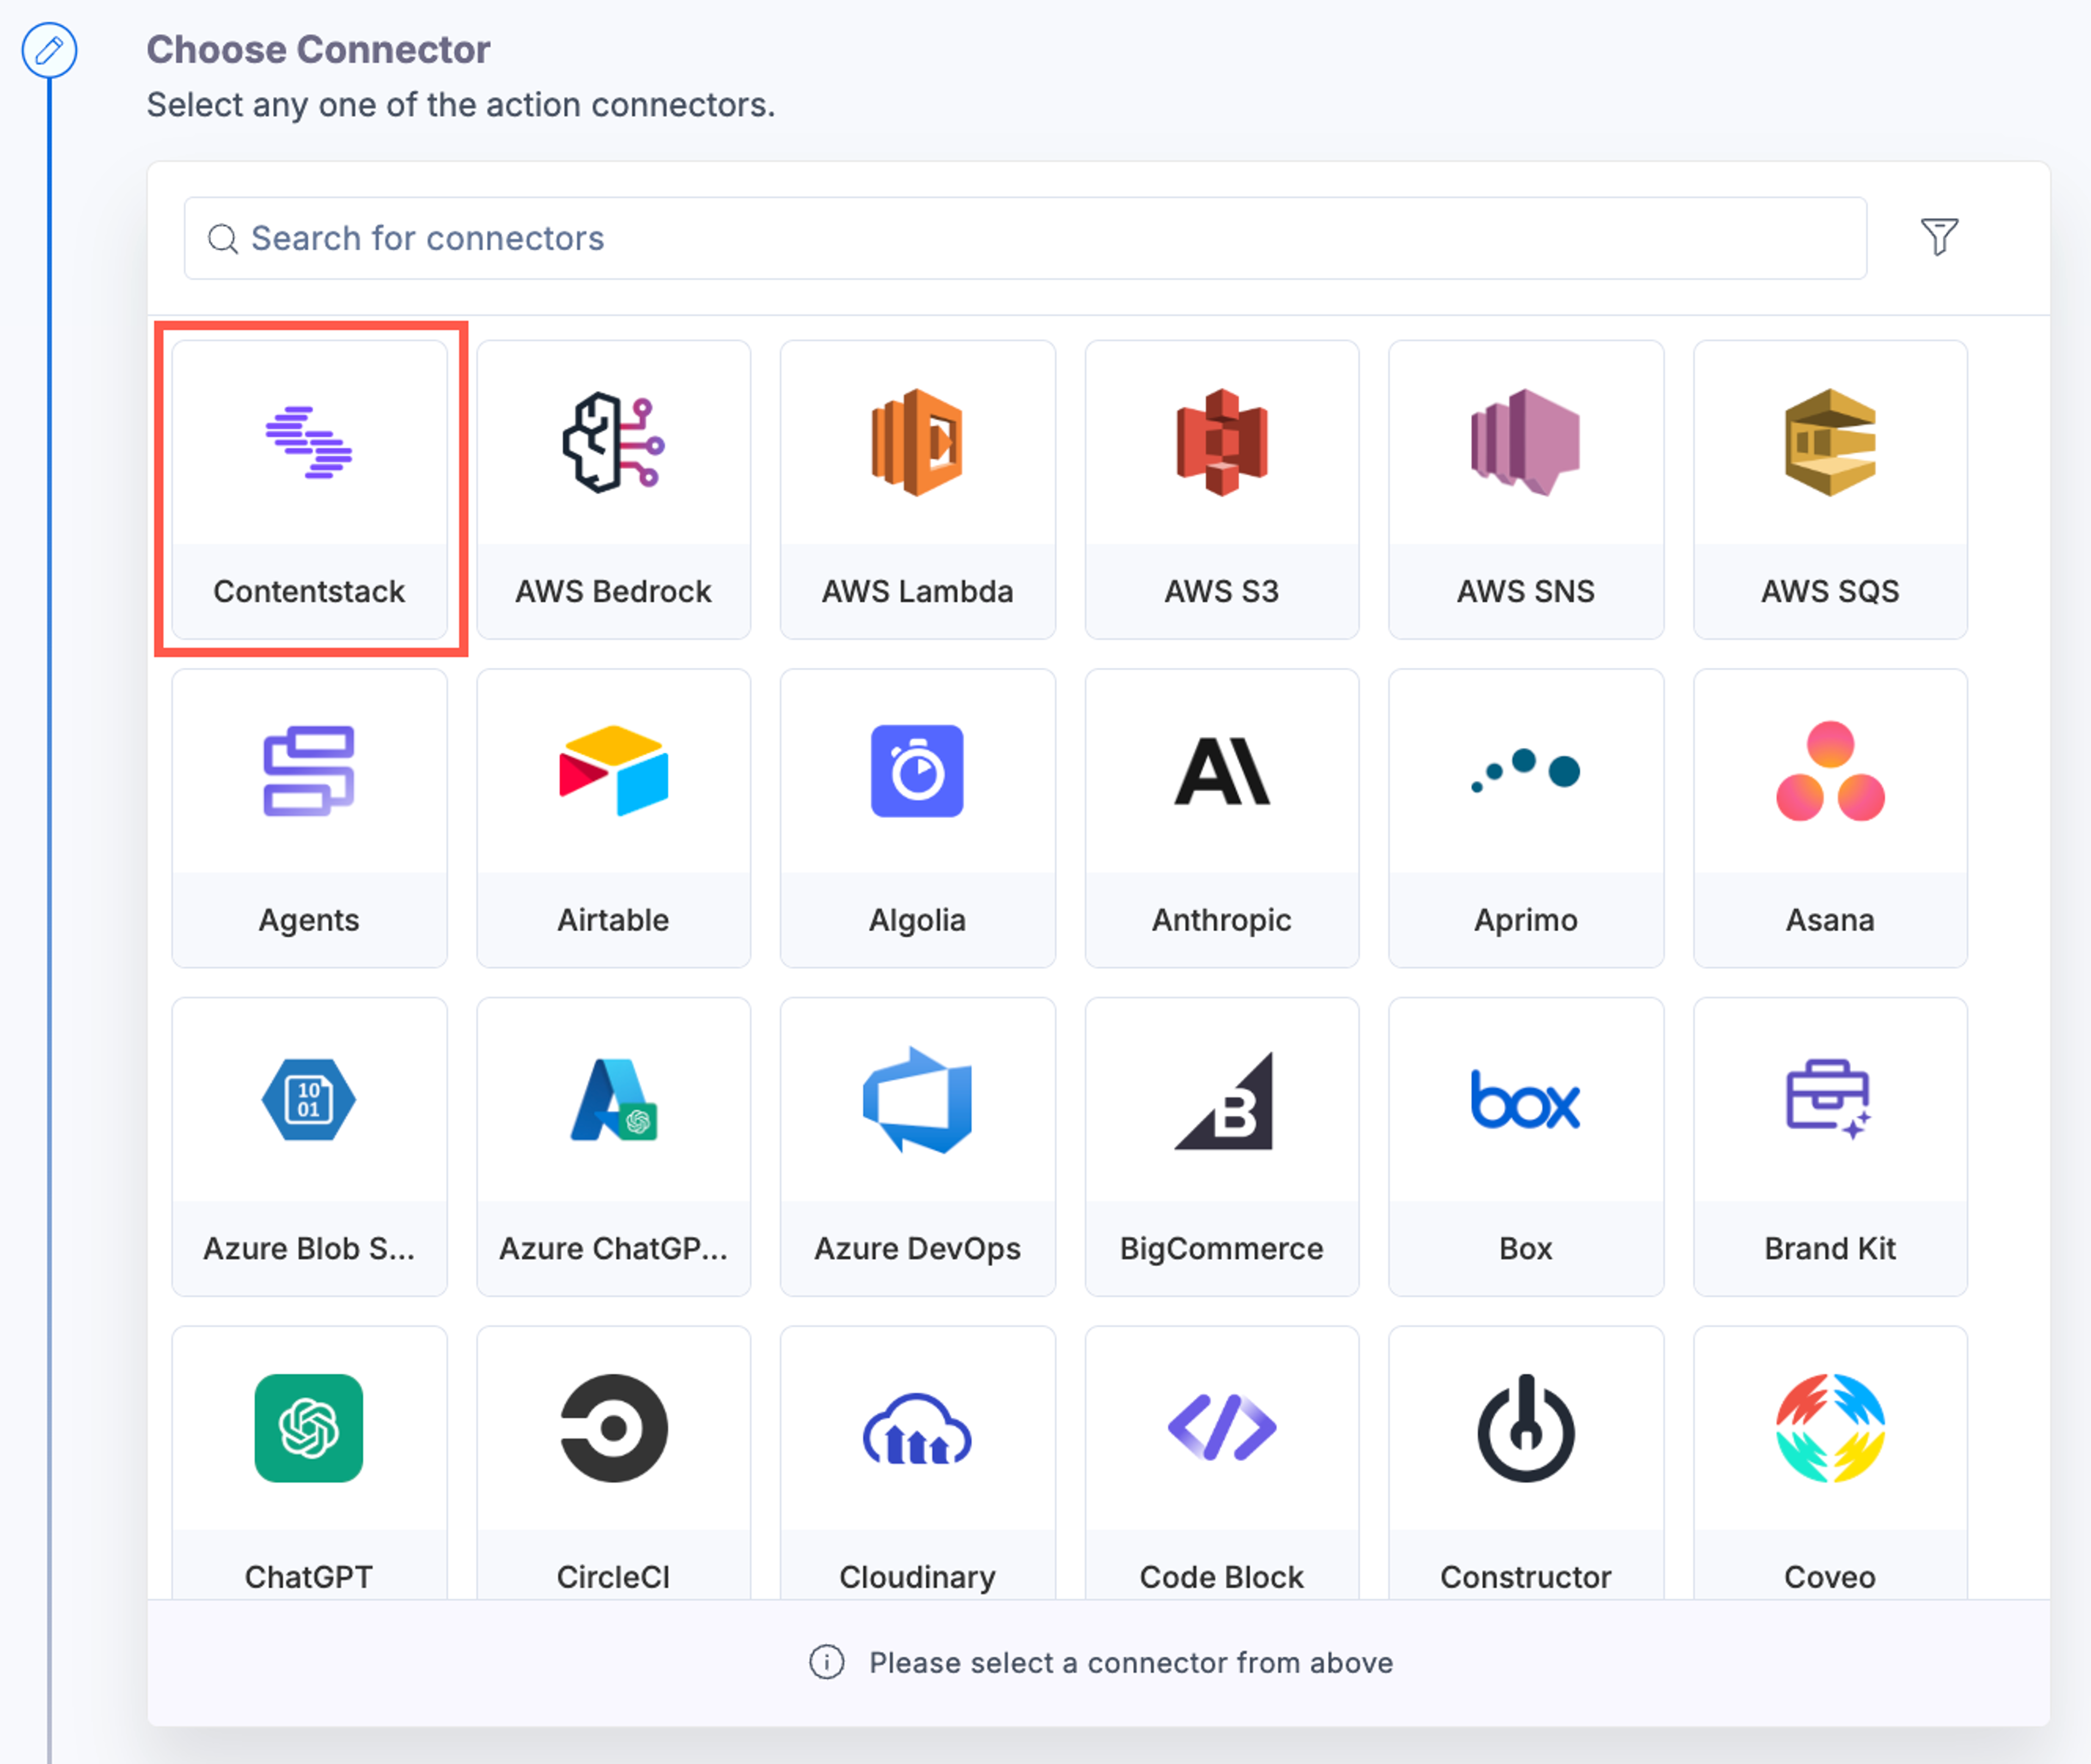Select the Algolia connector tile
The height and width of the screenshot is (1764, 2091).
[x=917, y=818]
